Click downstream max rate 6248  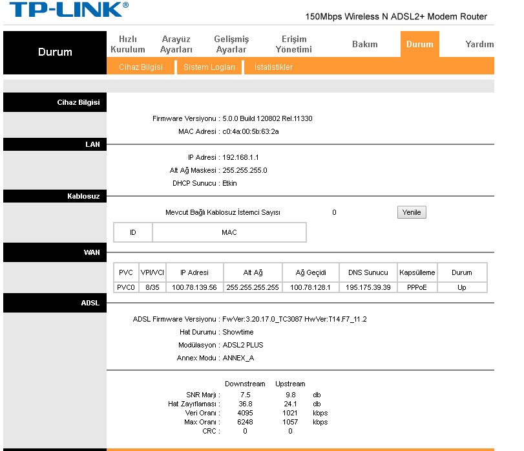tap(245, 422)
